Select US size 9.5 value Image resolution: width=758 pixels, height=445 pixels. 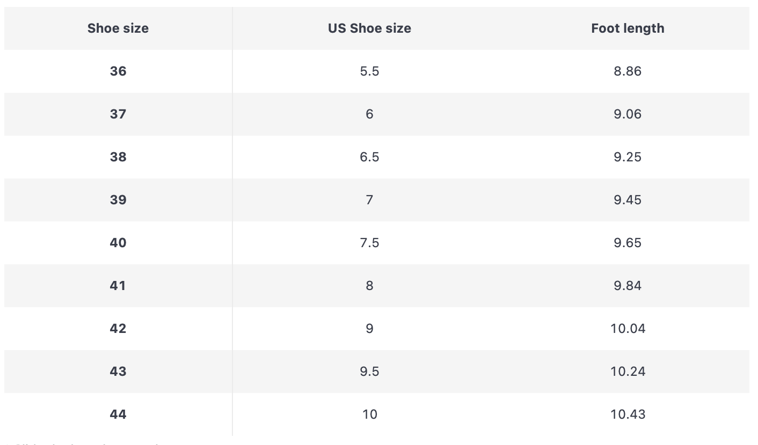tap(369, 372)
